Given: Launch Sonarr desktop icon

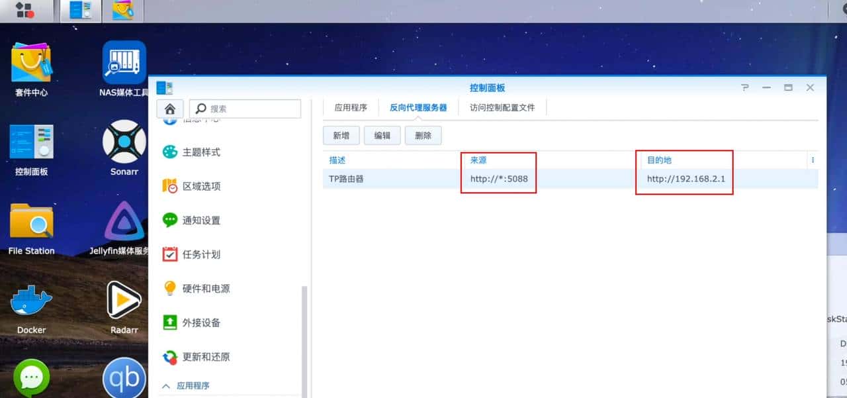Looking at the screenshot, I should (124, 148).
